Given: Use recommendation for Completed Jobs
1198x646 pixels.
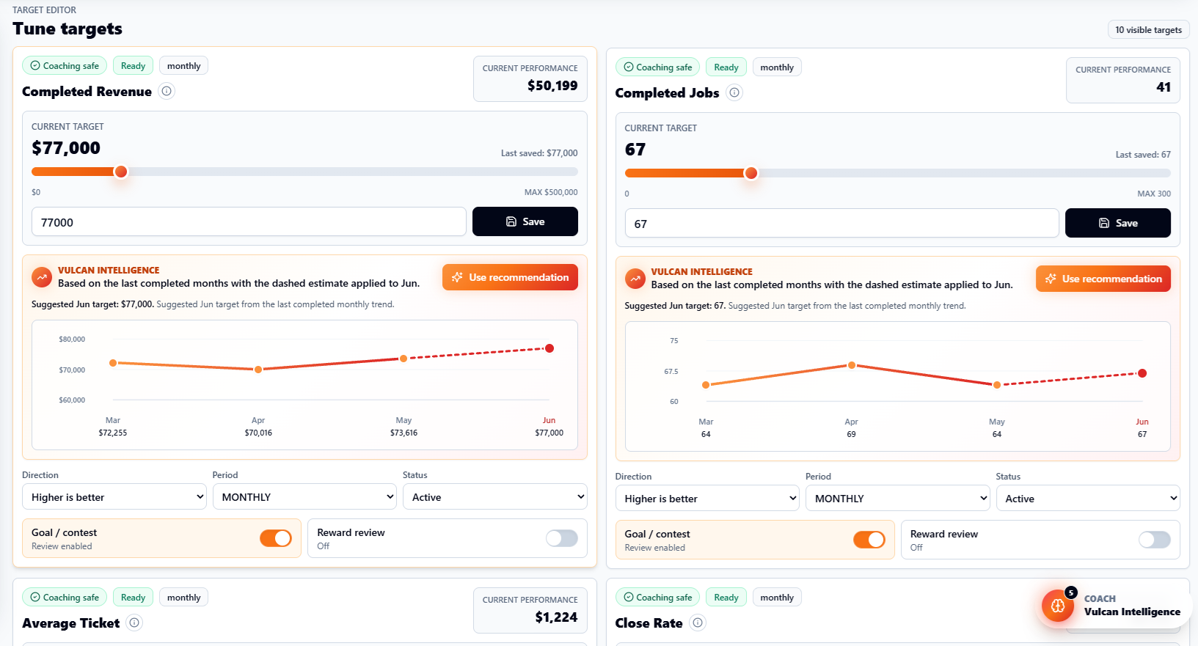Looking at the screenshot, I should click(1103, 279).
